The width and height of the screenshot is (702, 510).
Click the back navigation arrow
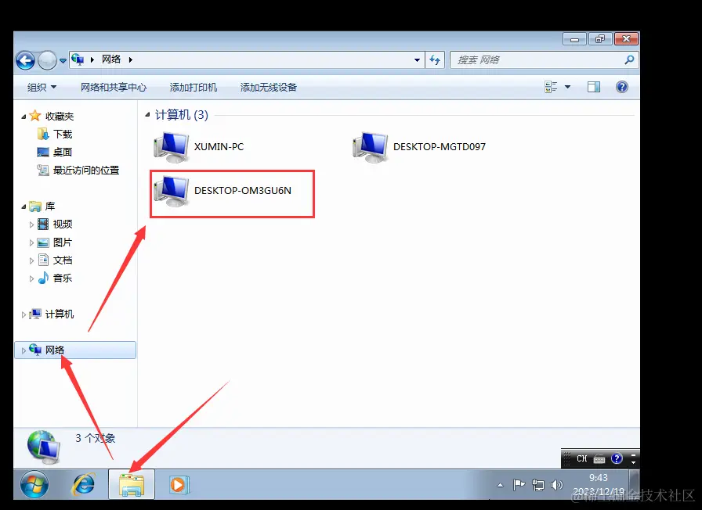point(24,59)
